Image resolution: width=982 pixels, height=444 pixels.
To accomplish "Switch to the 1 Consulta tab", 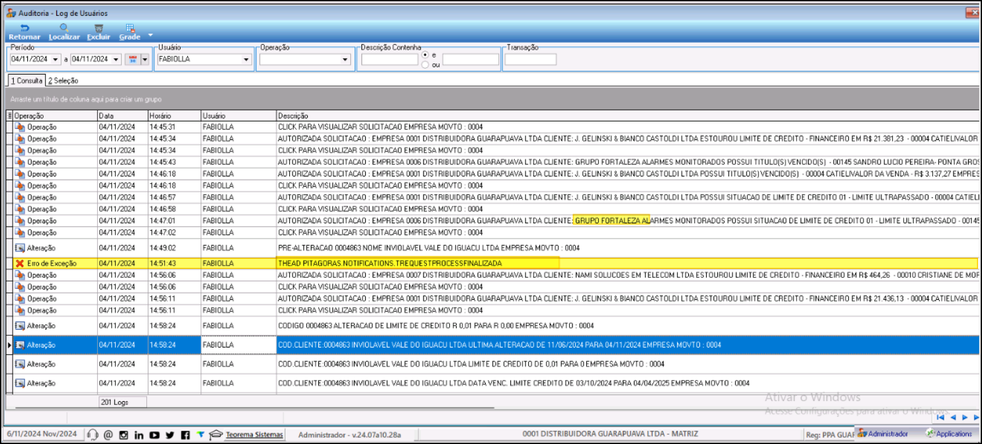I will click(26, 81).
